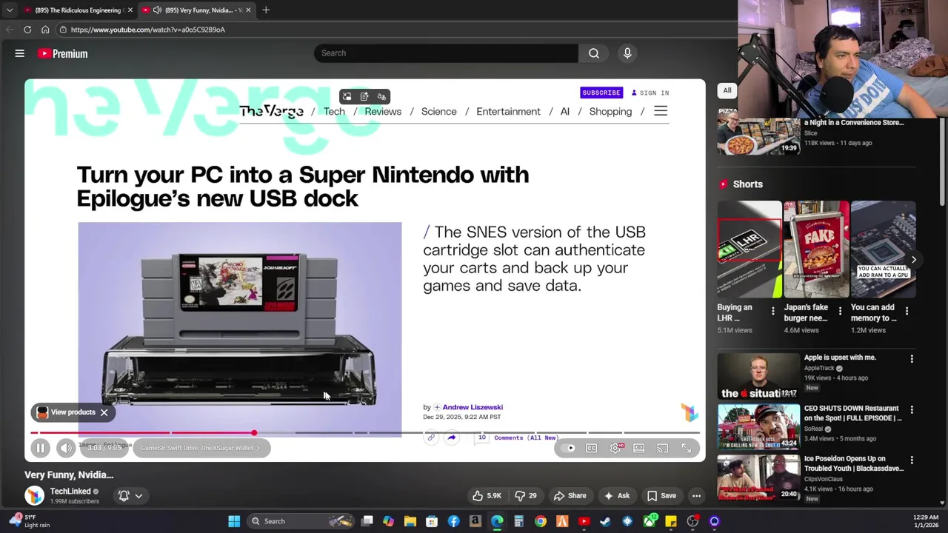This screenshot has height=533, width=948.
Task: Save video to a playlist
Action: coord(661,496)
